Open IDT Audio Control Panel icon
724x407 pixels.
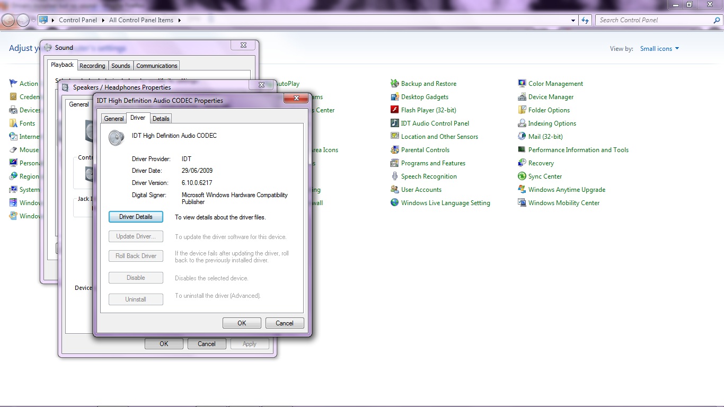point(394,123)
